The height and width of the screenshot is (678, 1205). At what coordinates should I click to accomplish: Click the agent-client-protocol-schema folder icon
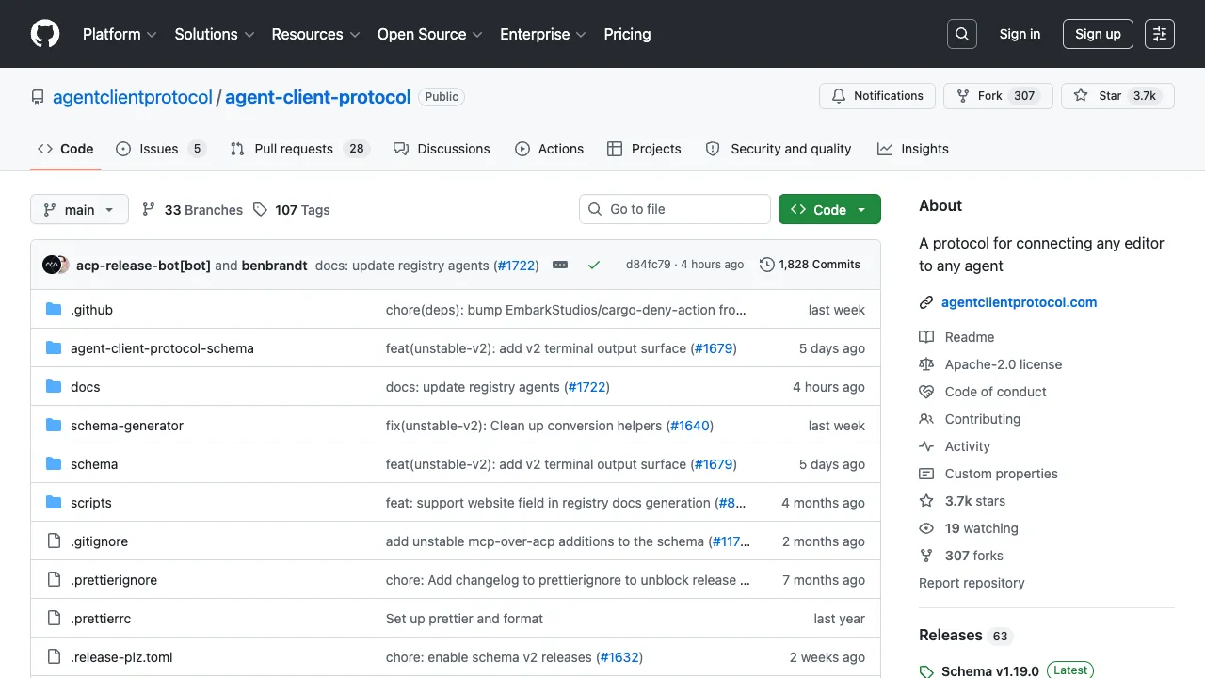54,348
